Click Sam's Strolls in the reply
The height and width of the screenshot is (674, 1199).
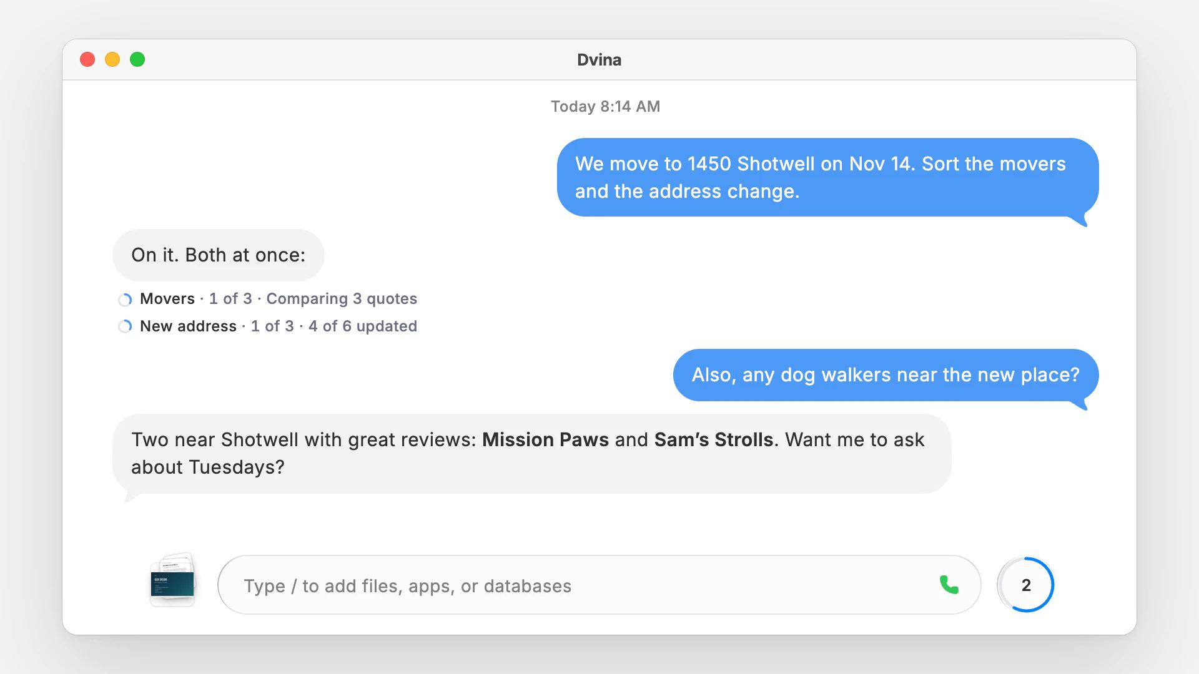coord(714,440)
